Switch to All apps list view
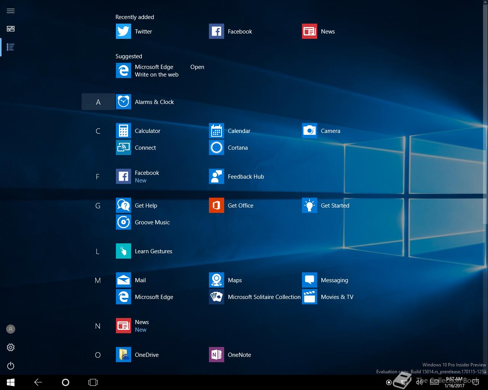The width and height of the screenshot is (488, 390). click(x=11, y=47)
